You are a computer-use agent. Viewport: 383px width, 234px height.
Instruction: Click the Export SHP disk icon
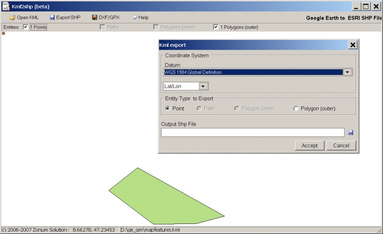click(52, 18)
